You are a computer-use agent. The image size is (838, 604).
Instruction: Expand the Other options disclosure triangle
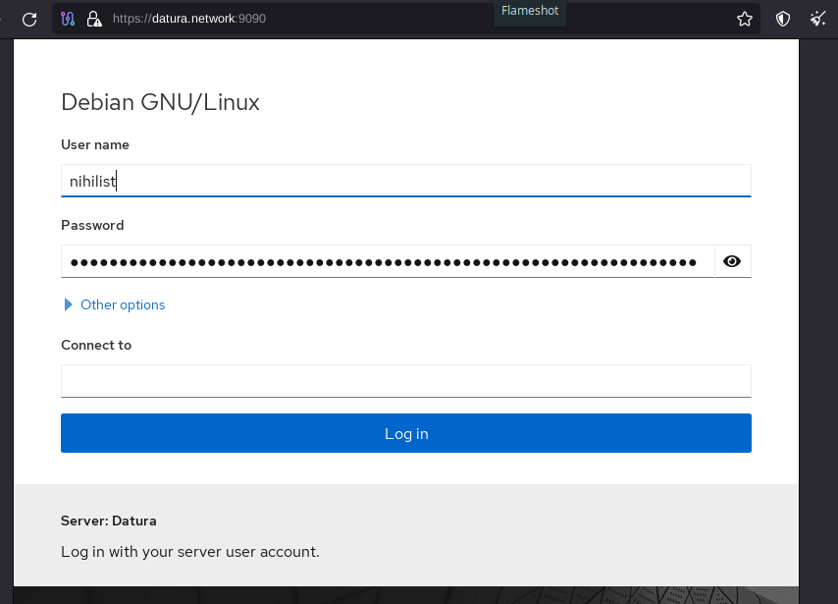point(68,304)
